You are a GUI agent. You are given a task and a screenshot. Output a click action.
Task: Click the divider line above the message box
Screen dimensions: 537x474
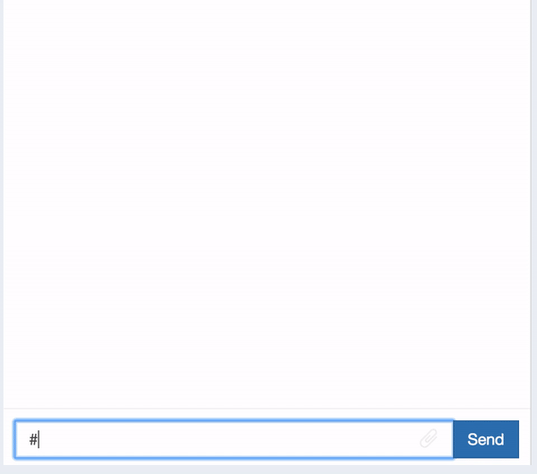(267, 409)
